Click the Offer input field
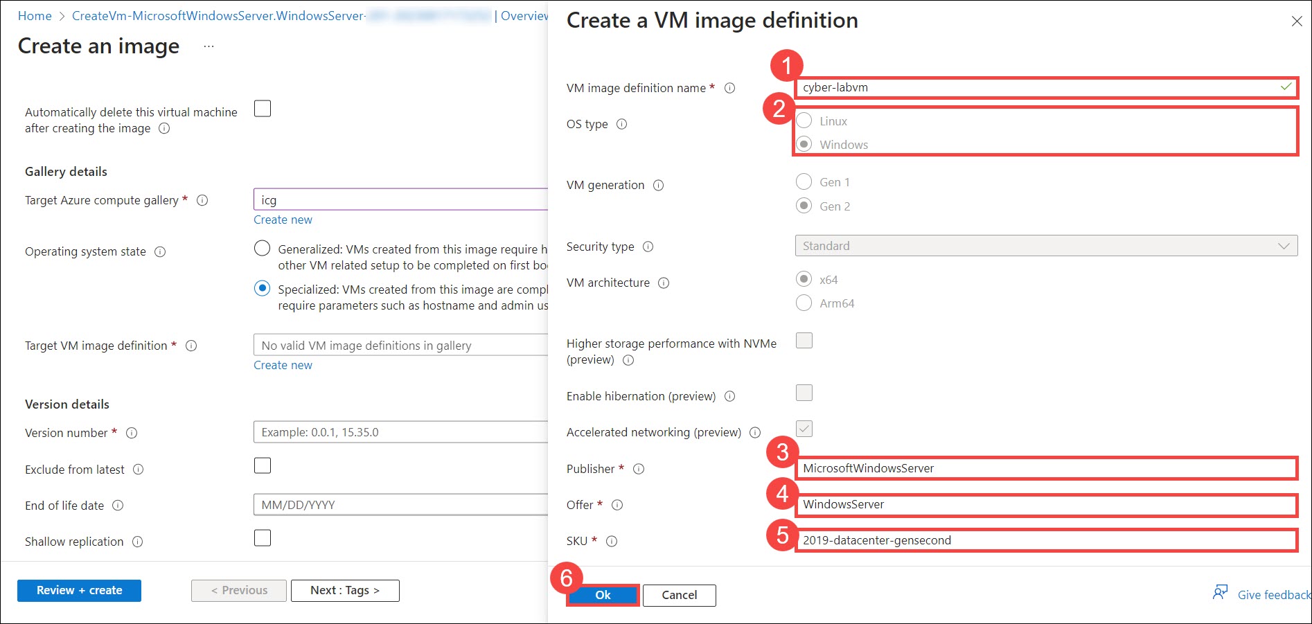This screenshot has height=624, width=1312. (x=1046, y=504)
